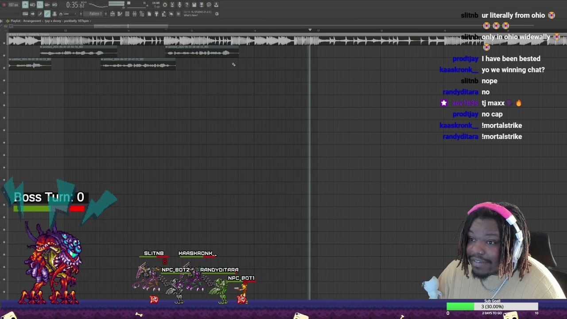Open the Piano roll view icon

pyautogui.click(x=120, y=14)
